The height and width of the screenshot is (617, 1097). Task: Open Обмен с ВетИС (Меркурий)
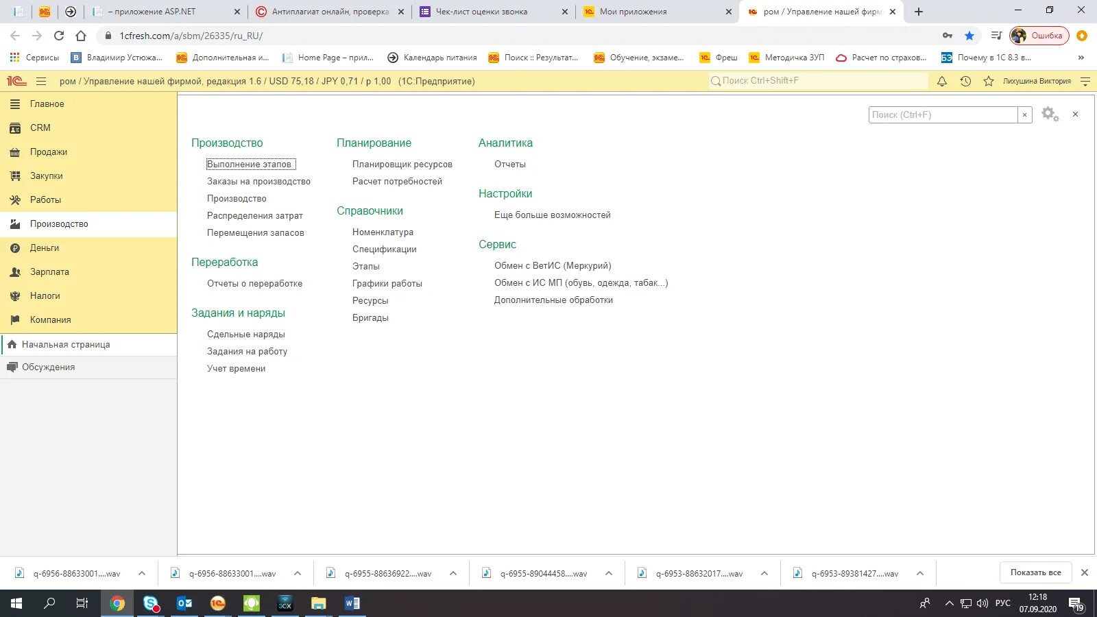pyautogui.click(x=553, y=266)
